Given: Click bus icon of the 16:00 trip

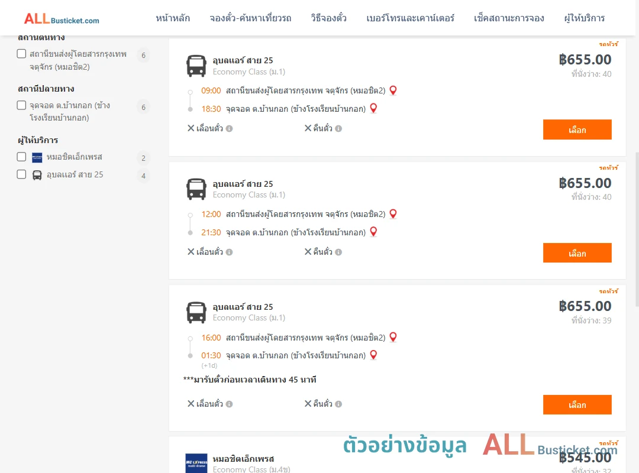Looking at the screenshot, I should point(196,313).
